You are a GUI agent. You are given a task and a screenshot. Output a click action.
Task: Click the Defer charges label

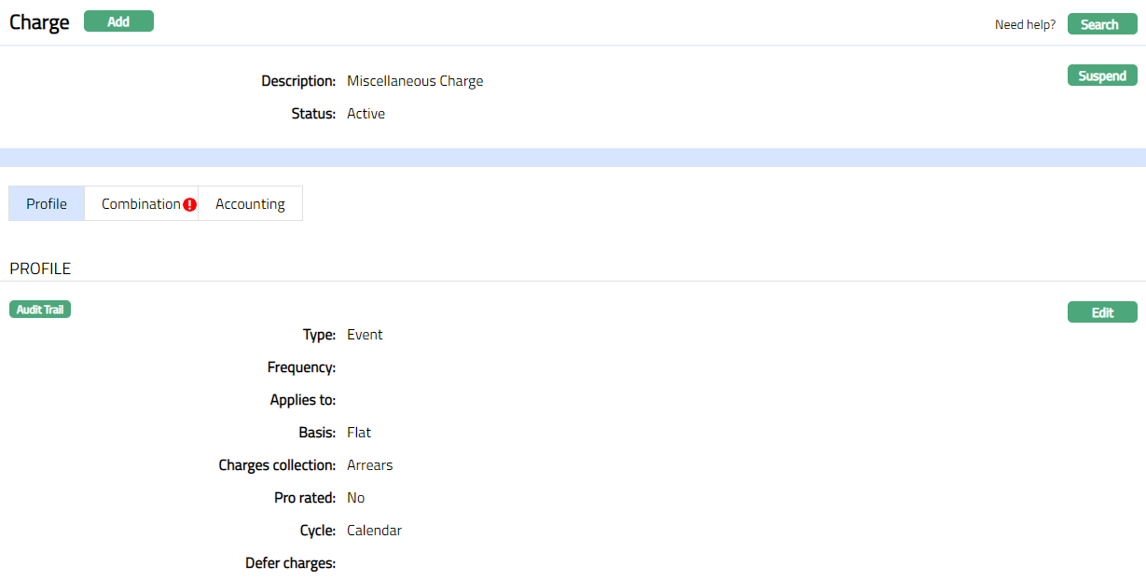coord(290,563)
